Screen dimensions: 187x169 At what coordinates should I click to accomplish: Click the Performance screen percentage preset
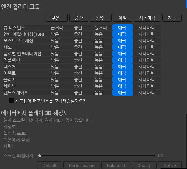click(82, 165)
